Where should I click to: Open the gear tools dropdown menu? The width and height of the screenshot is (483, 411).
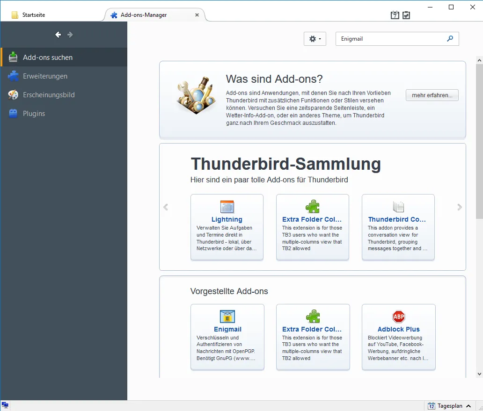click(315, 39)
